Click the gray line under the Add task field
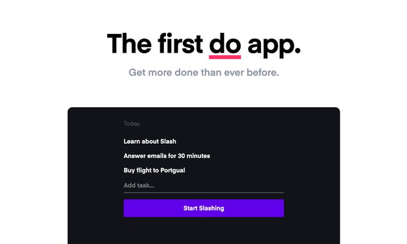Screen dimensions: 407x244 click(204, 193)
